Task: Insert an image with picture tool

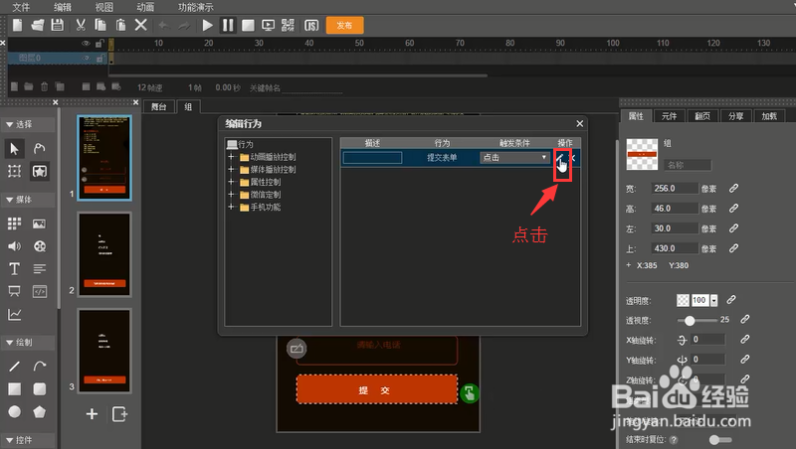Action: (x=39, y=224)
